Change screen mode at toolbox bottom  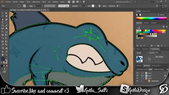click(4, 72)
